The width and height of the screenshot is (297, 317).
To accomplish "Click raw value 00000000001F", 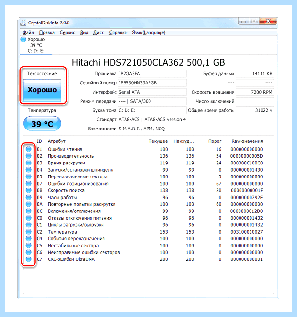I will coord(247,190).
